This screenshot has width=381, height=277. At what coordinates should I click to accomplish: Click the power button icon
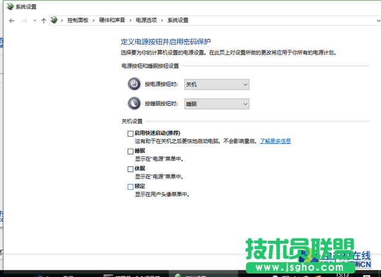click(134, 84)
